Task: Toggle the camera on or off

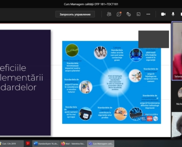Action: click(x=163, y=14)
